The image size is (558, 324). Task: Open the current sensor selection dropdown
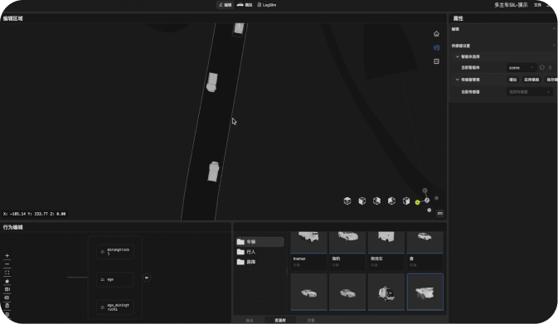pyautogui.click(x=529, y=92)
